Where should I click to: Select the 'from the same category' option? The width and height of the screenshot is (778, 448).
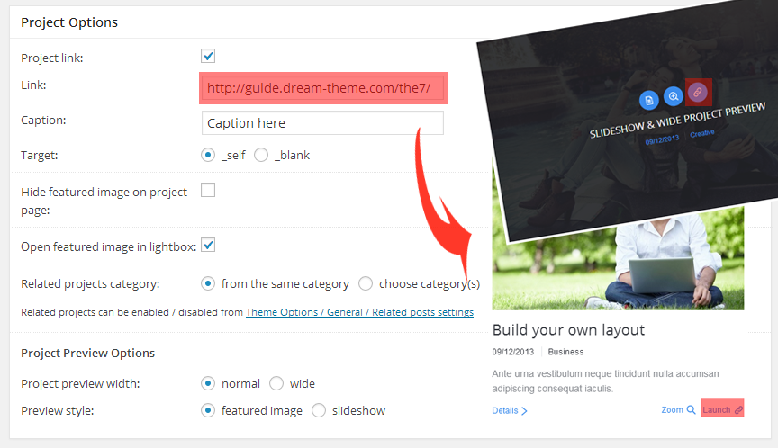point(209,283)
